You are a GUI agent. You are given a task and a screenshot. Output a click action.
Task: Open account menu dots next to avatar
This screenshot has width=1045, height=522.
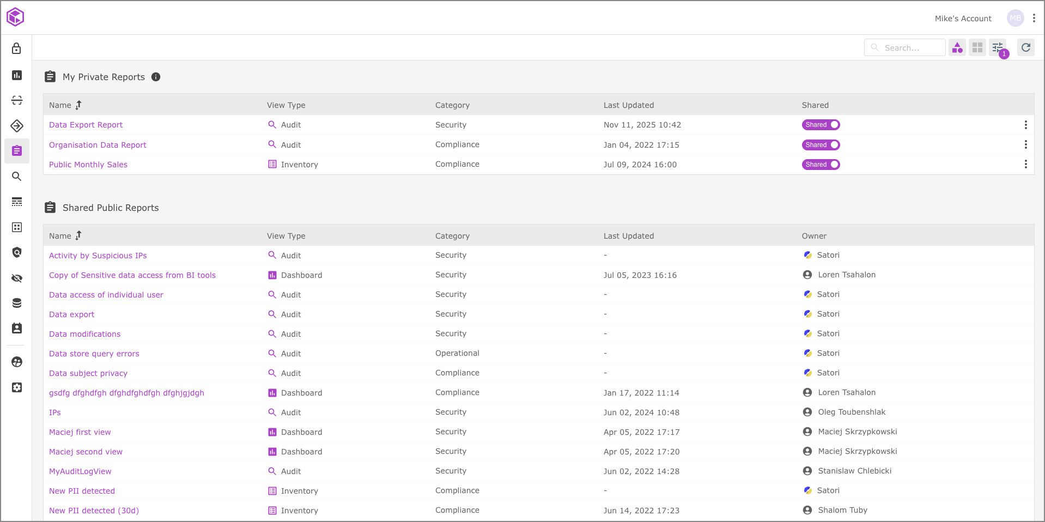pyautogui.click(x=1034, y=18)
